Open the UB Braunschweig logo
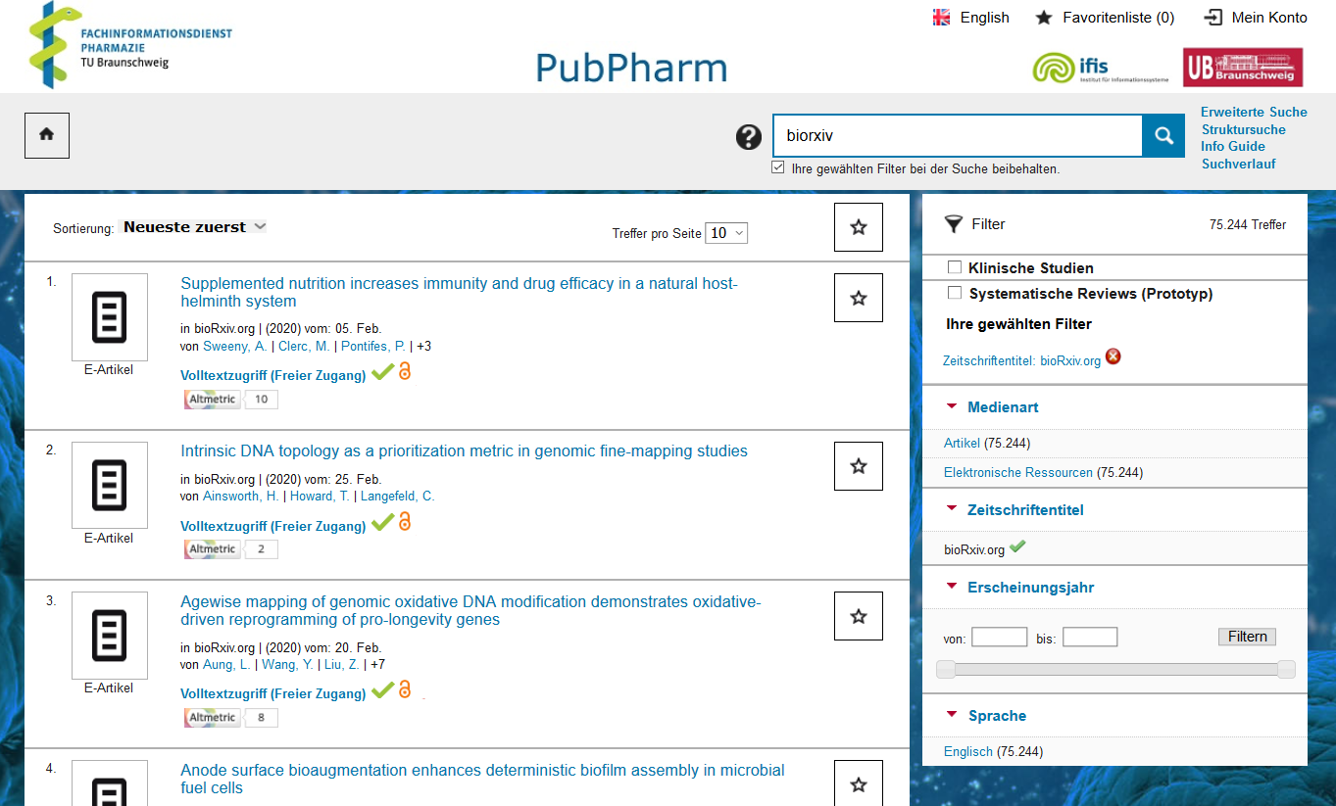 (1242, 68)
